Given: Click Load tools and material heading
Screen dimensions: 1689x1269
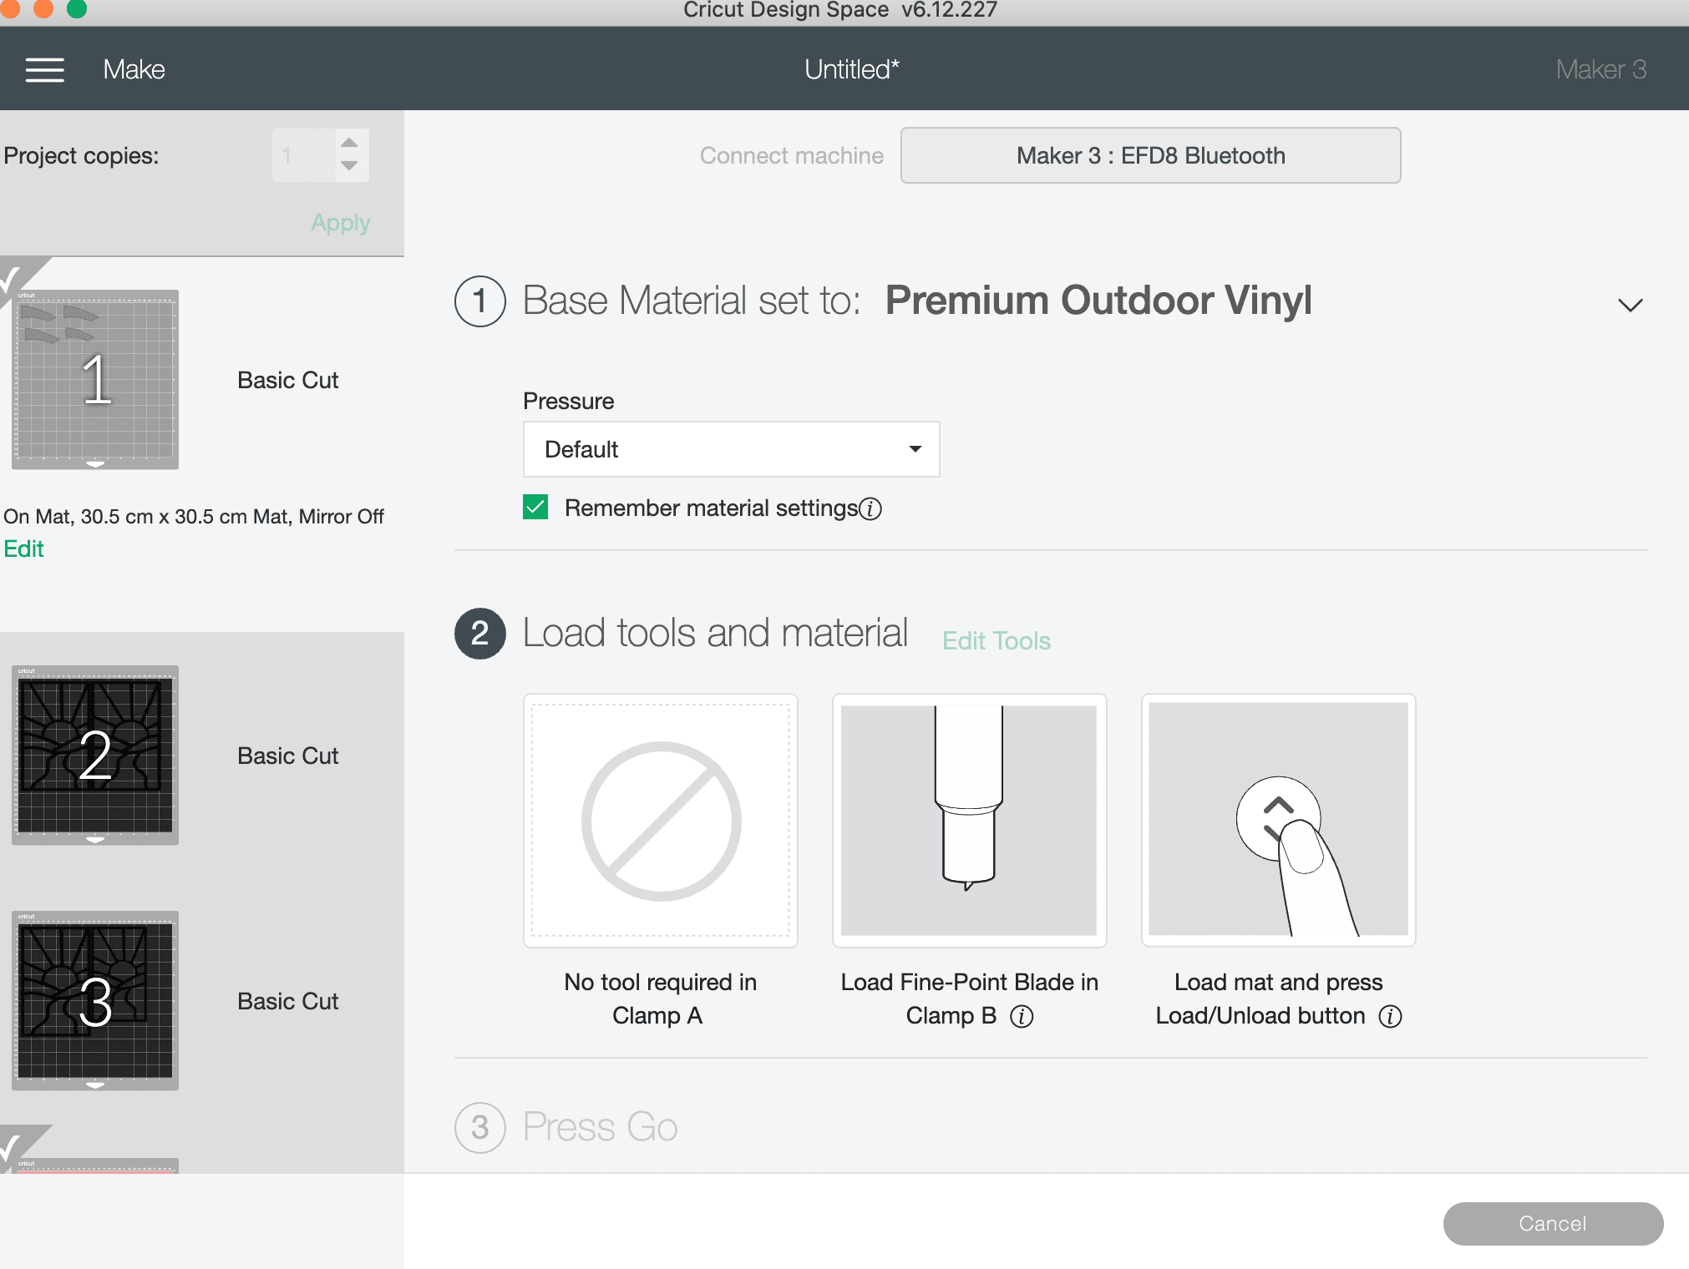Looking at the screenshot, I should tap(715, 633).
